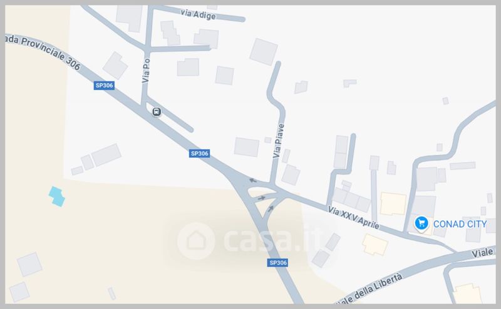The width and height of the screenshot is (501, 309).
Task: Select the Via XXV Aprile street label
Action: coord(353,218)
